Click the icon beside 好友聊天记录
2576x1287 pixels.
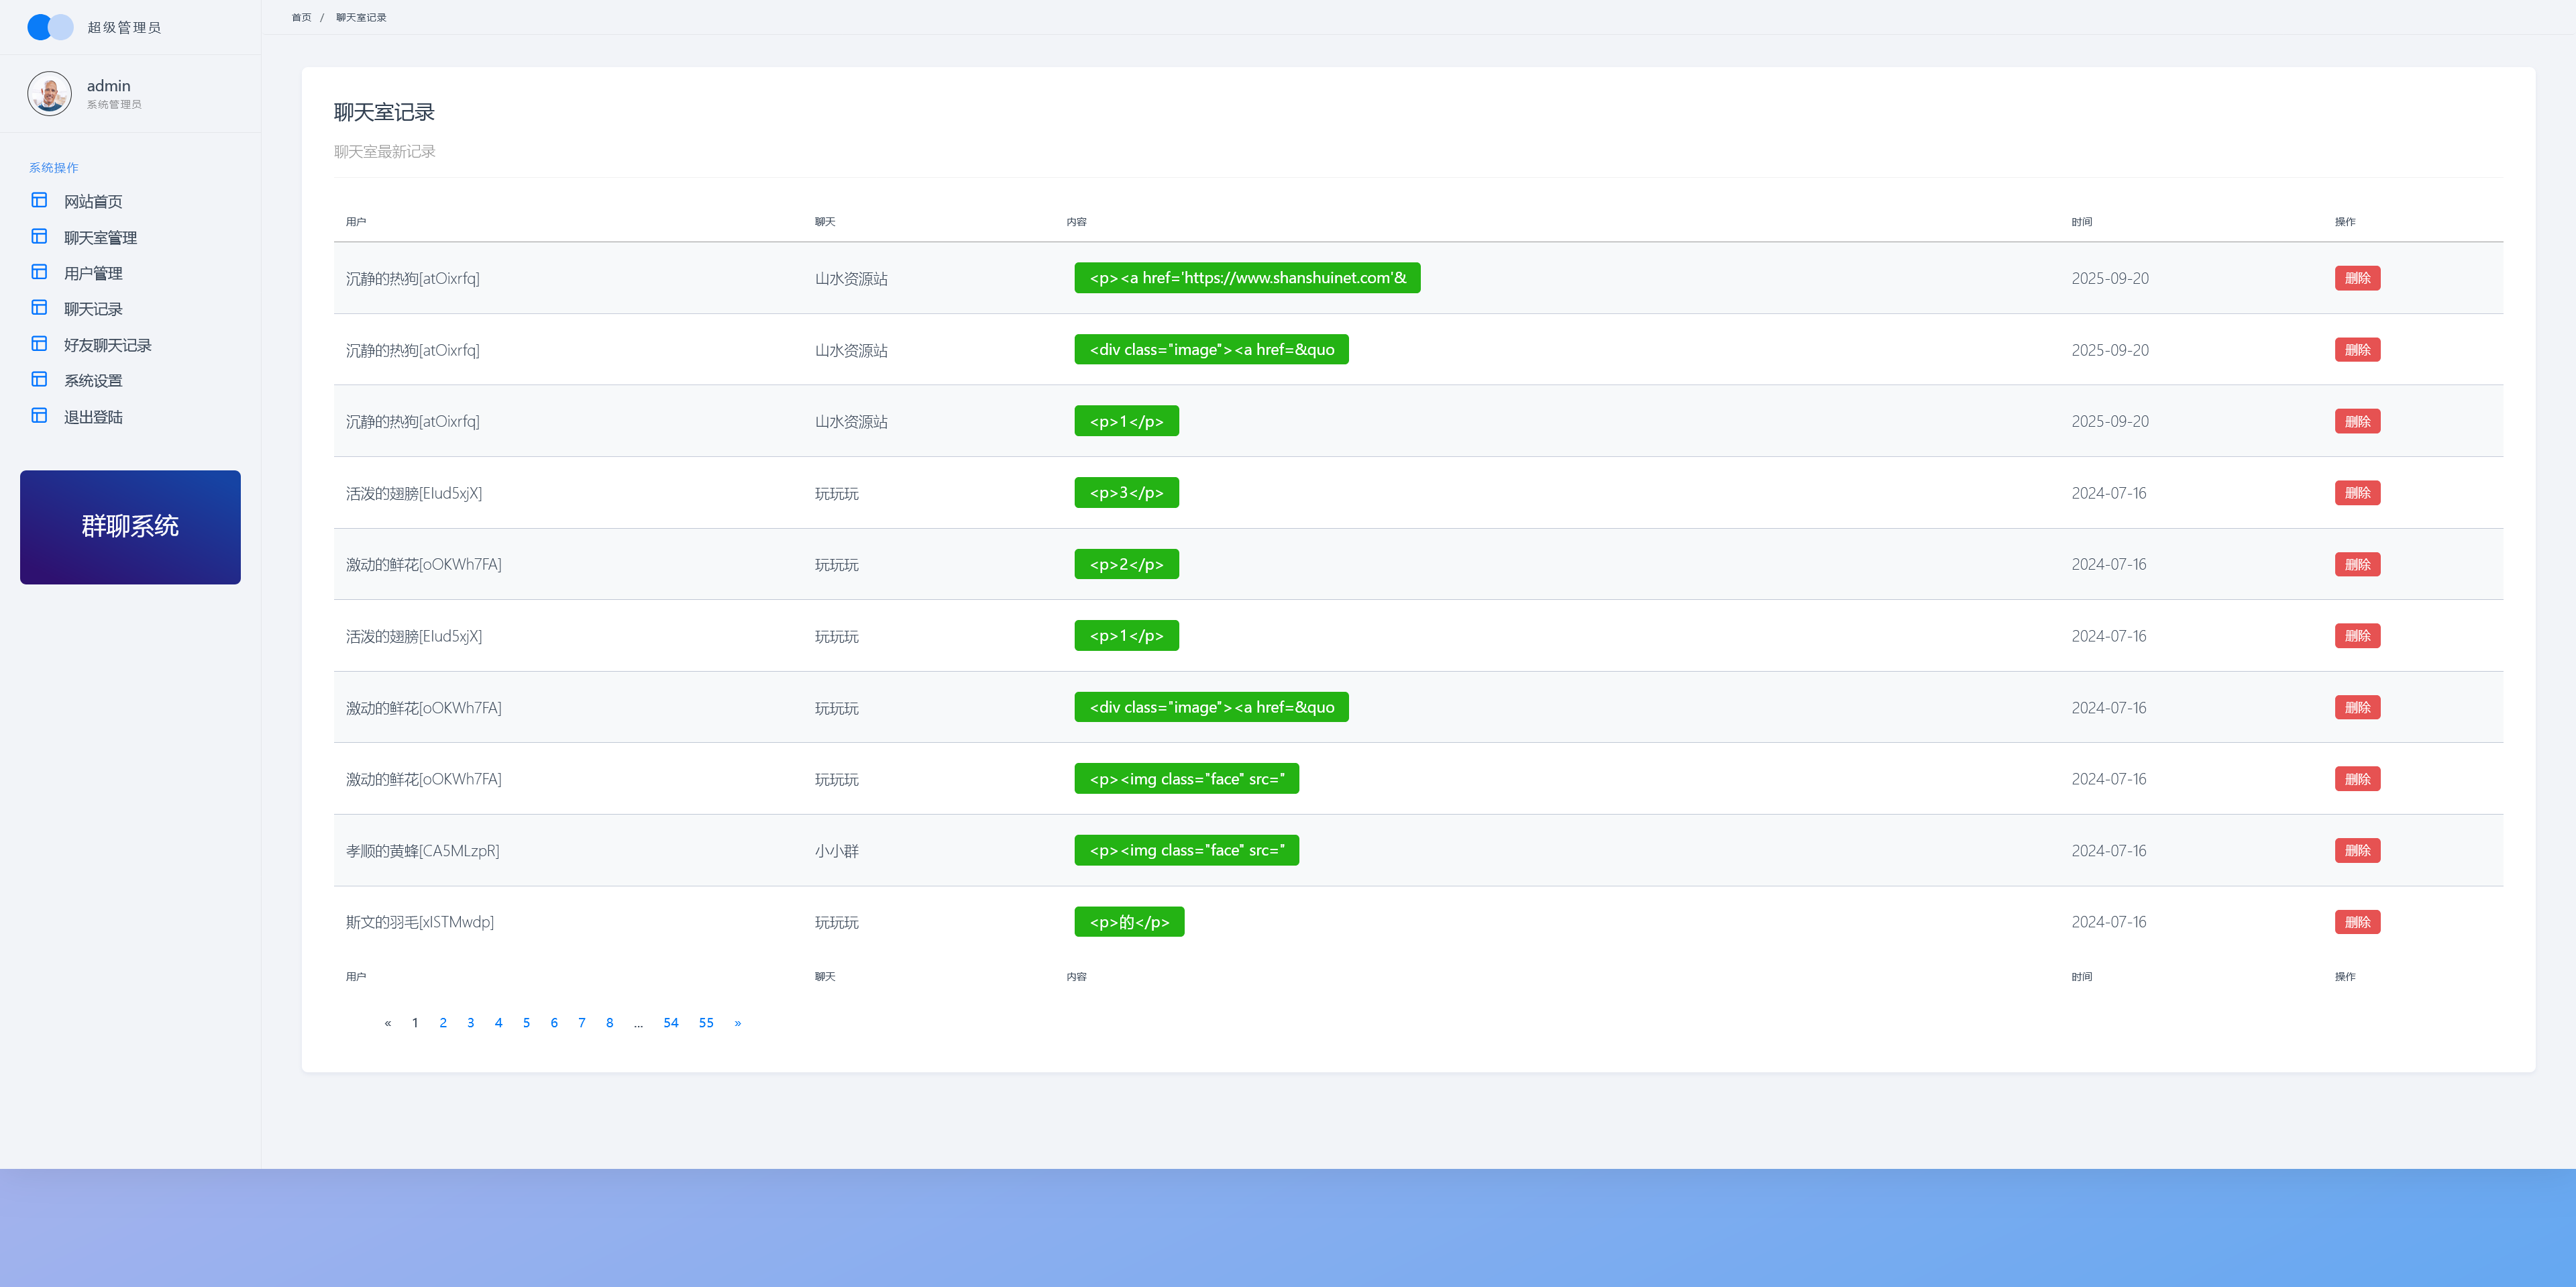coord(39,344)
